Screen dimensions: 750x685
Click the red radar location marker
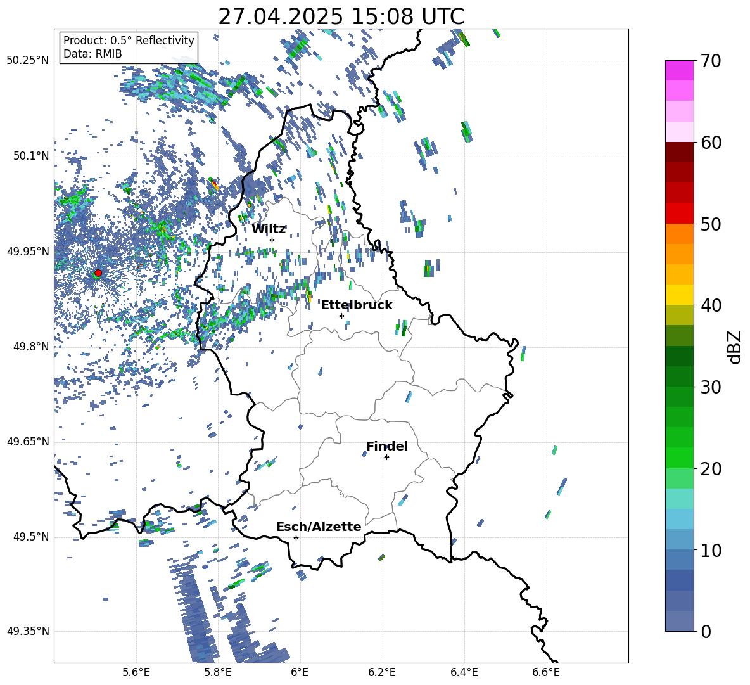pos(98,272)
